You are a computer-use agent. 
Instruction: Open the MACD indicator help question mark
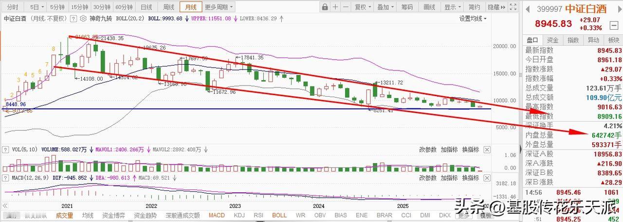tap(6, 178)
